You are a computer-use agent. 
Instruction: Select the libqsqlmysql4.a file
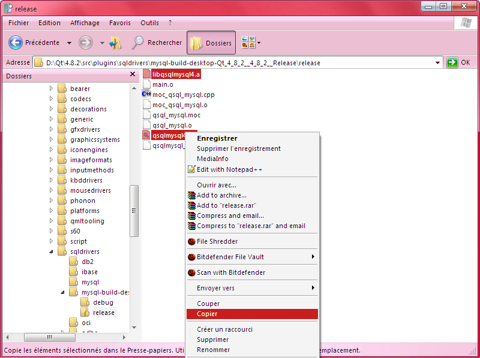tap(176, 74)
